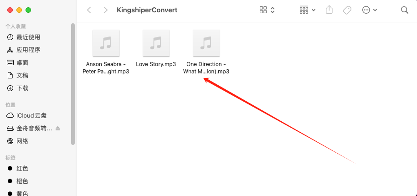417x196 pixels.
Task: Switch icon view mode with grid selector
Action: [x=267, y=10]
